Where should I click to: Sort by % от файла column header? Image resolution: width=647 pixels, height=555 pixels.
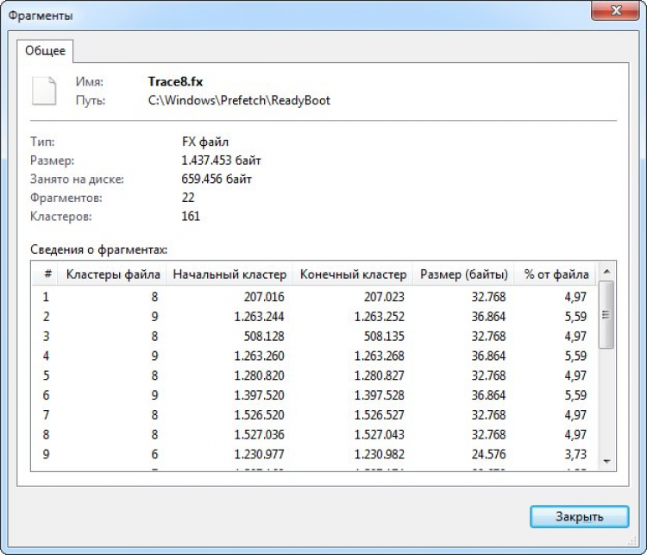click(x=556, y=274)
